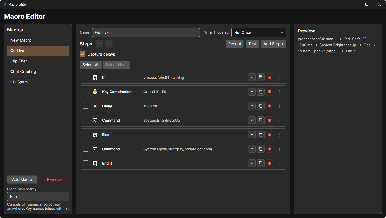Choose the GG Spam macro
386x218 pixels.
[38, 82]
